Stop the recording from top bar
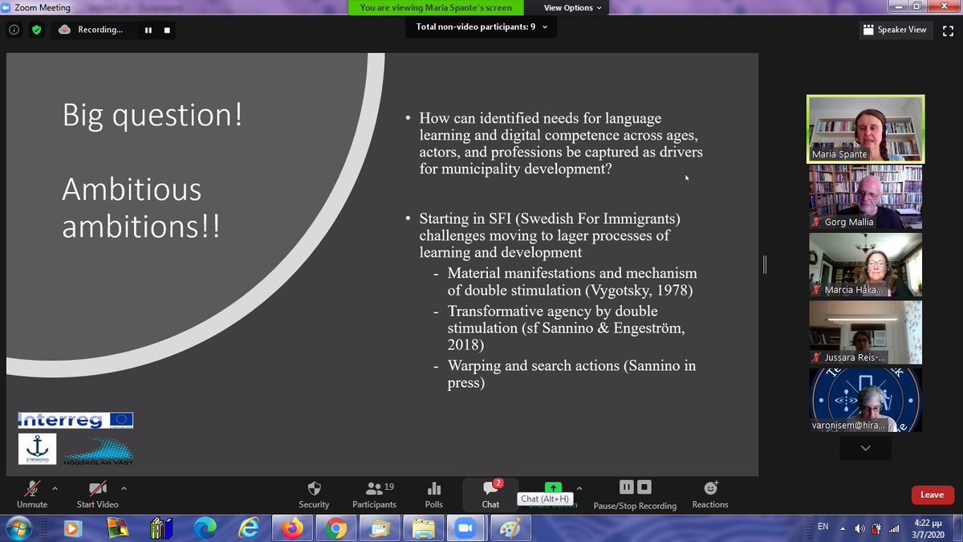This screenshot has width=963, height=542. (167, 30)
